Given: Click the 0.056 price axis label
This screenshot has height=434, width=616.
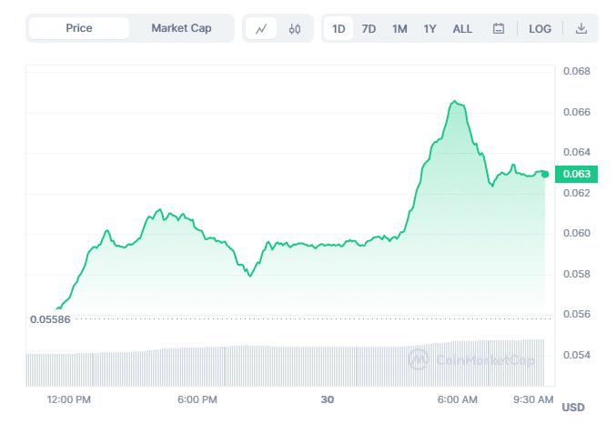Looking at the screenshot, I should 577,314.
